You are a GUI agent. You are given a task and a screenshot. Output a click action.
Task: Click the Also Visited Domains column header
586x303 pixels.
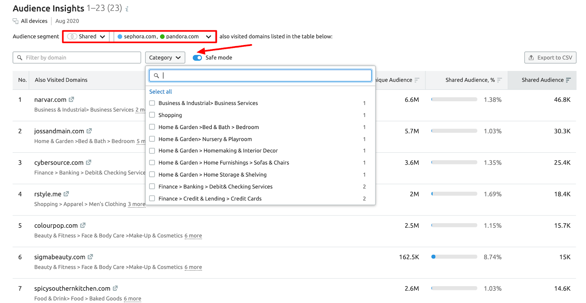point(61,80)
